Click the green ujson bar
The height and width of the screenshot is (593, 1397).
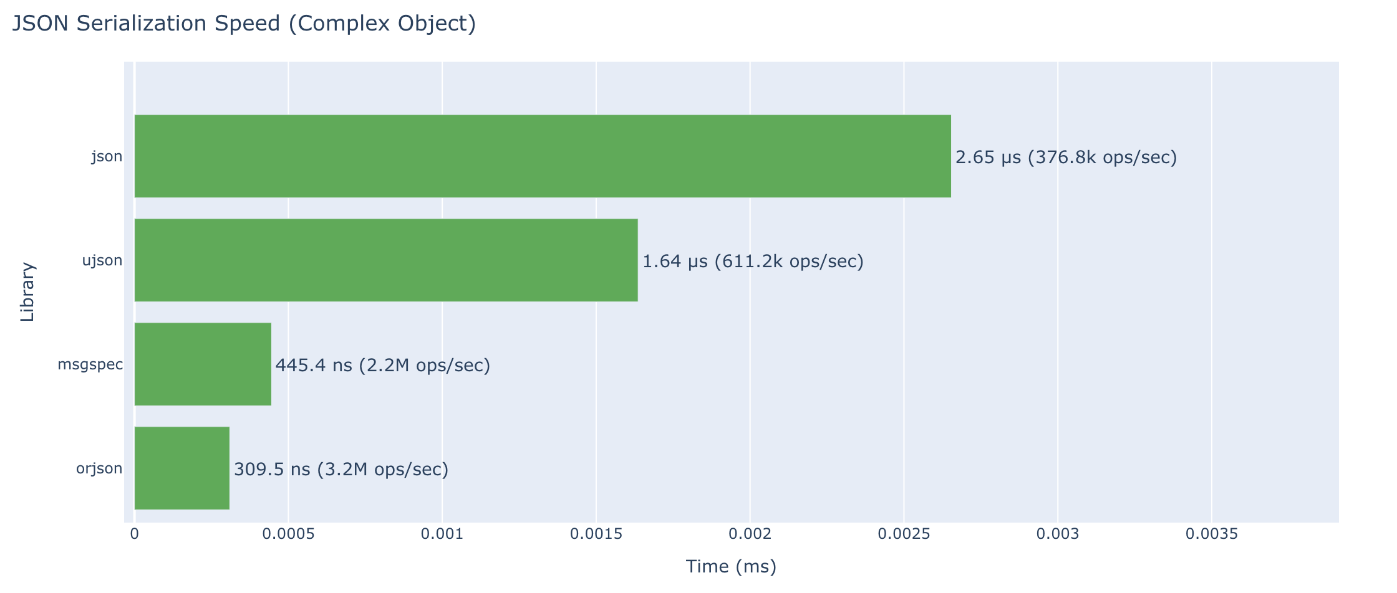point(386,260)
